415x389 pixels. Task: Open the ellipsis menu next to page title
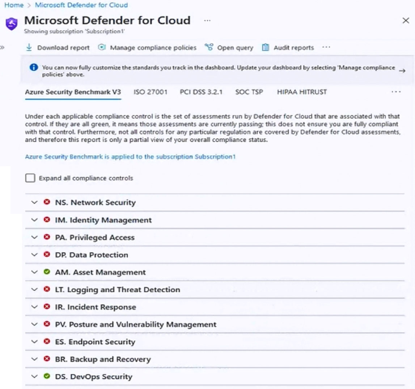(x=207, y=21)
